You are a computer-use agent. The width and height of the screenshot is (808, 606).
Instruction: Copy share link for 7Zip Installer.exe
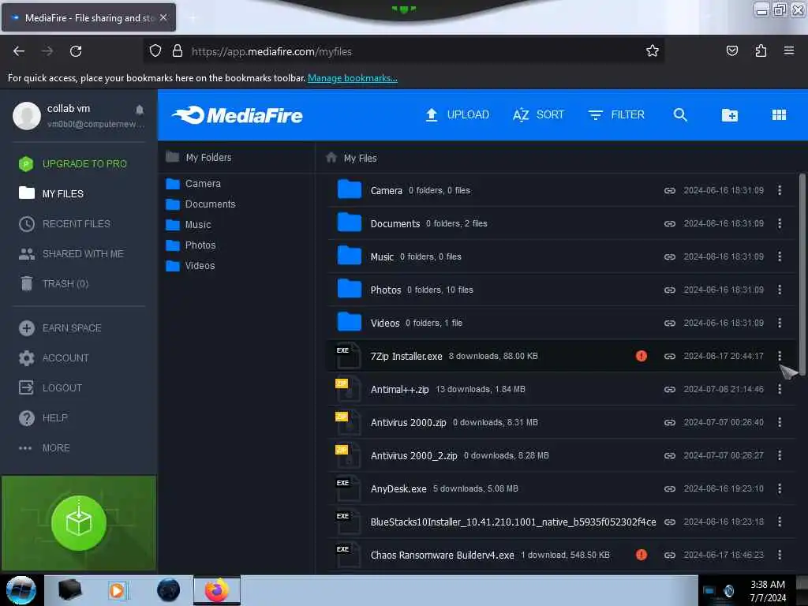[x=669, y=356]
